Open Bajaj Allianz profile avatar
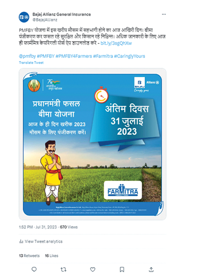This screenshot has height=279, width=201. tap(24, 17)
